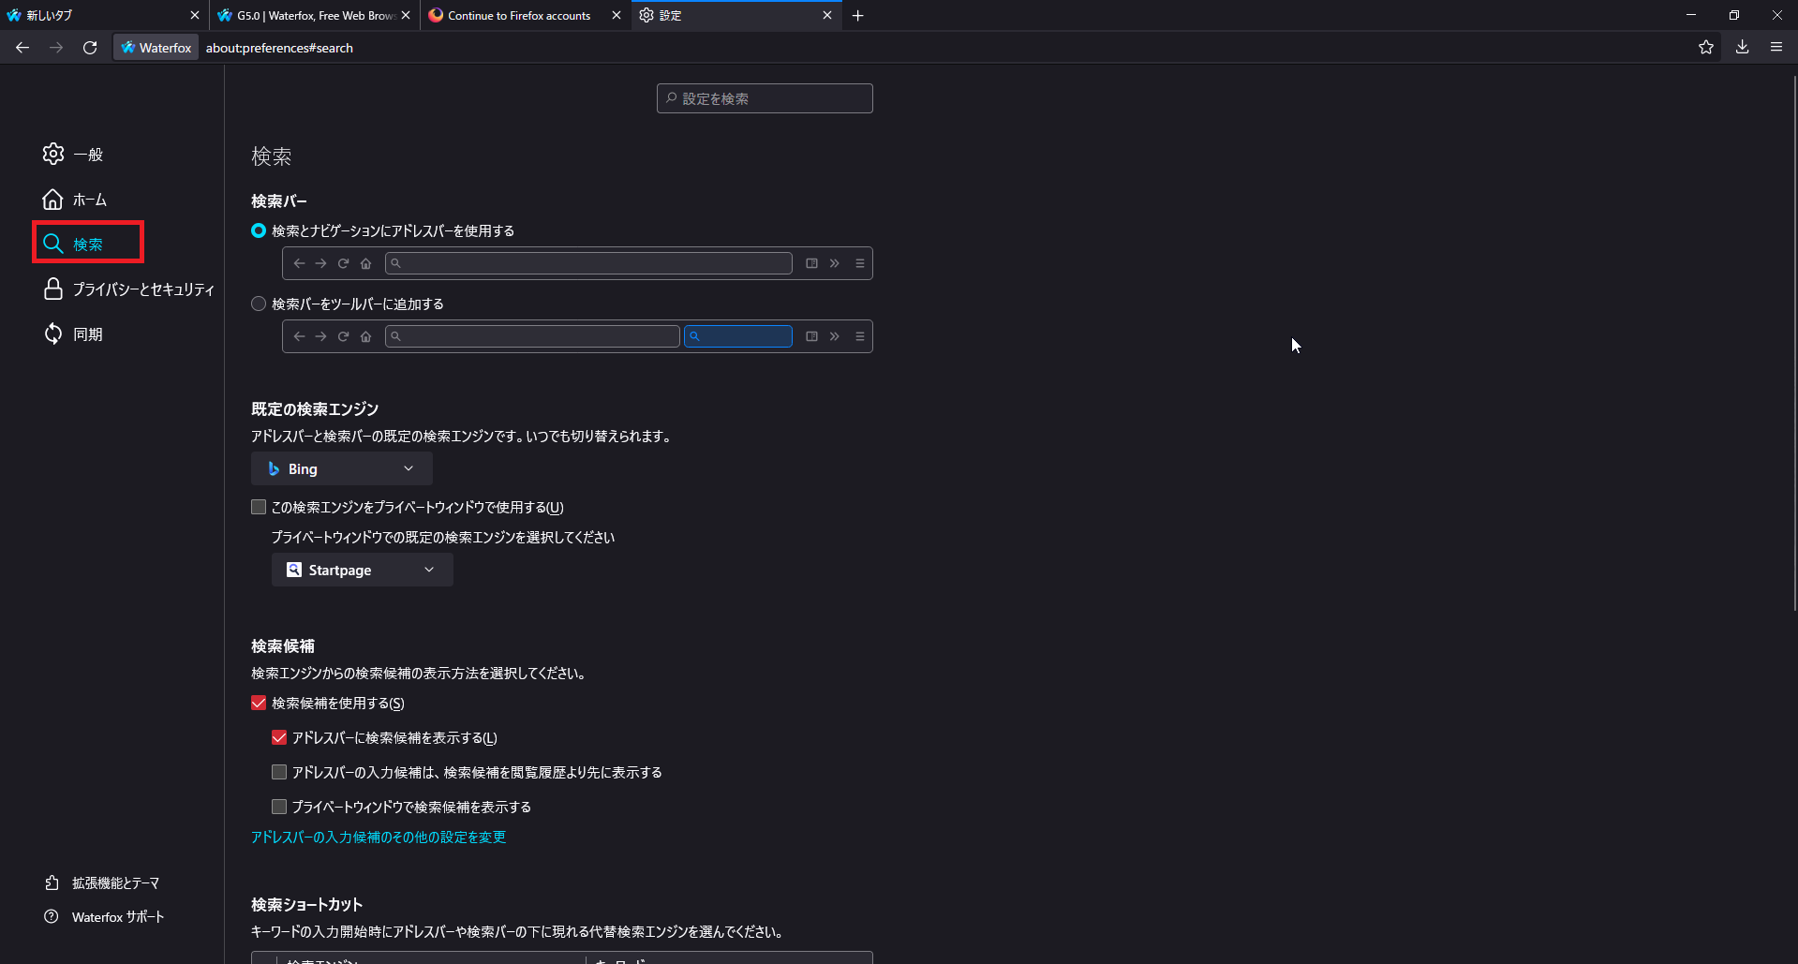Click the unified address bar preview image
The image size is (1798, 964).
point(577,263)
